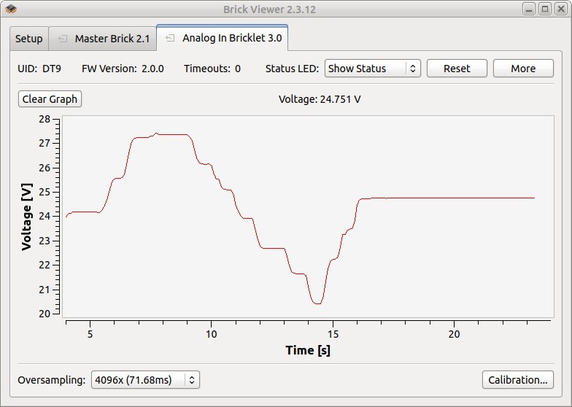Click the voltage plot area
Screen dimensions: 572x407
(308, 217)
